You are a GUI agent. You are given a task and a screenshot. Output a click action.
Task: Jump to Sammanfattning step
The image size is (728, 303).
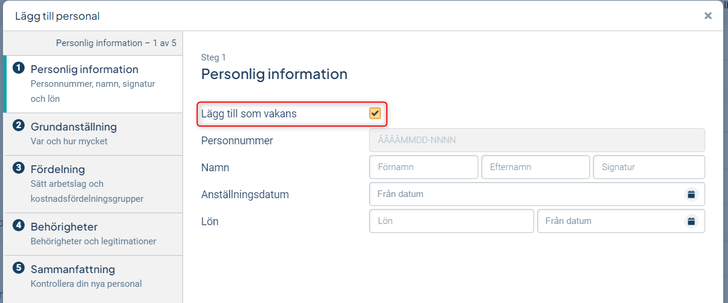click(93, 276)
